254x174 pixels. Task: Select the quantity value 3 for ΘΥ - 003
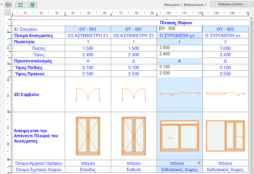click(225, 42)
